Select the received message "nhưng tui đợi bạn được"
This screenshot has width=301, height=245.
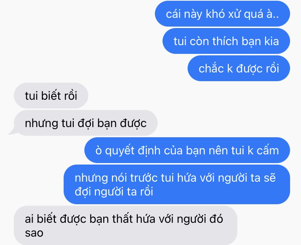(86, 123)
